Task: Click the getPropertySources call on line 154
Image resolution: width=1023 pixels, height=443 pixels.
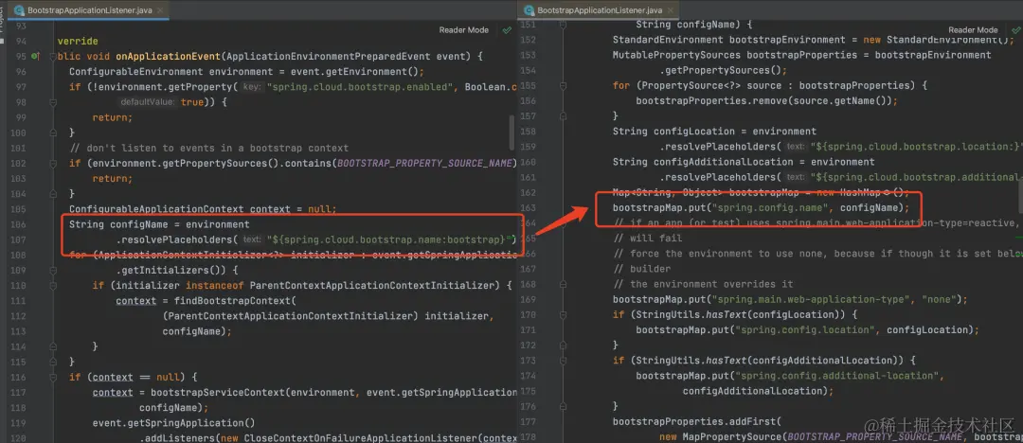Action: coord(720,70)
